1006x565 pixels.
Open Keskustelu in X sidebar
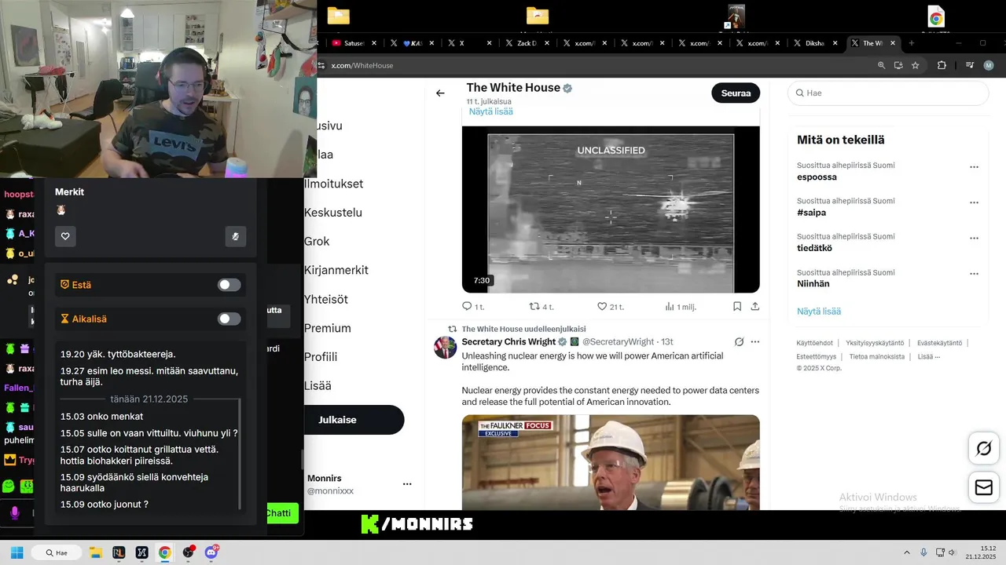click(333, 212)
